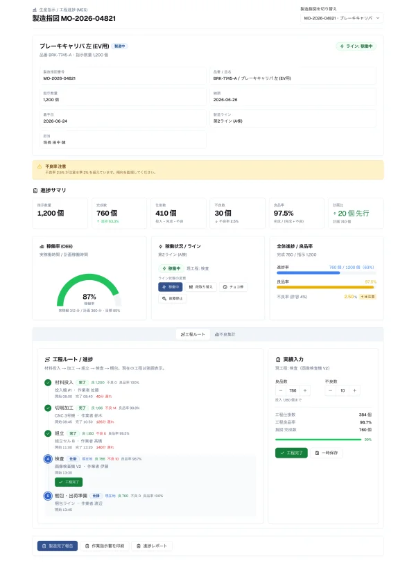Click the step 5 circle for 梱包・出荷準備
Screen dimensions: 416x563
pos(48,496)
